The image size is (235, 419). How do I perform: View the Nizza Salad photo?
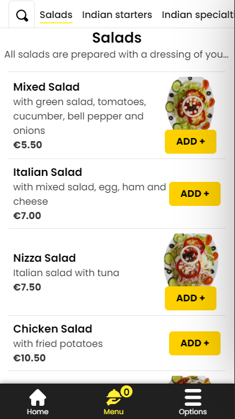coord(191,260)
